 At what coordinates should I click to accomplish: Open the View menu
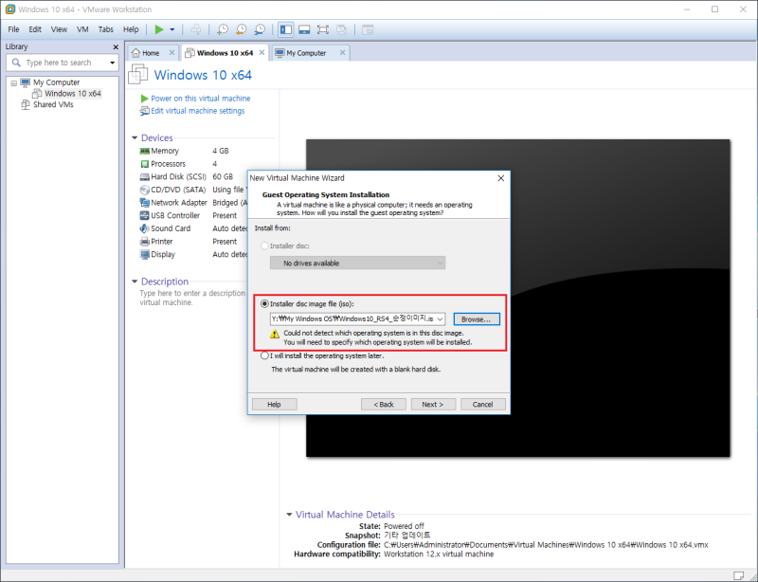[59, 29]
